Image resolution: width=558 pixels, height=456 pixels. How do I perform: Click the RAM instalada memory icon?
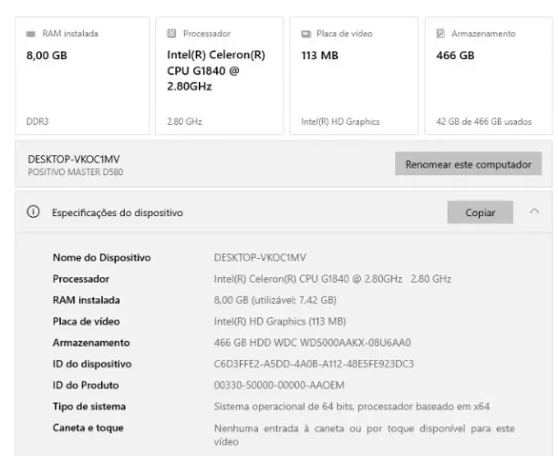tap(31, 34)
